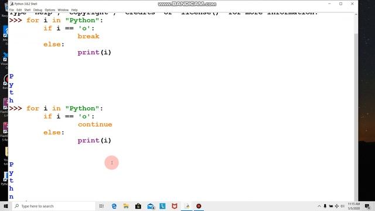Click the 'continue' keyword in the second loop
Image resolution: width=375 pixels, height=211 pixels.
95,124
